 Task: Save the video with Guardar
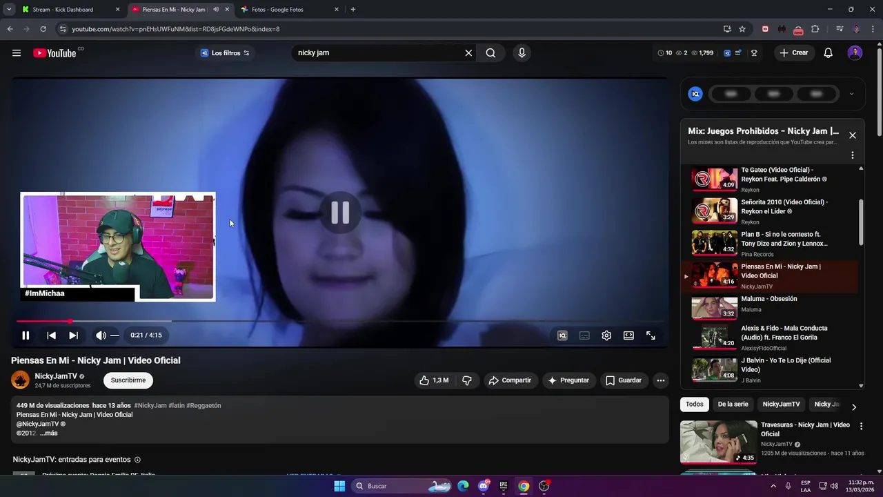(x=624, y=380)
